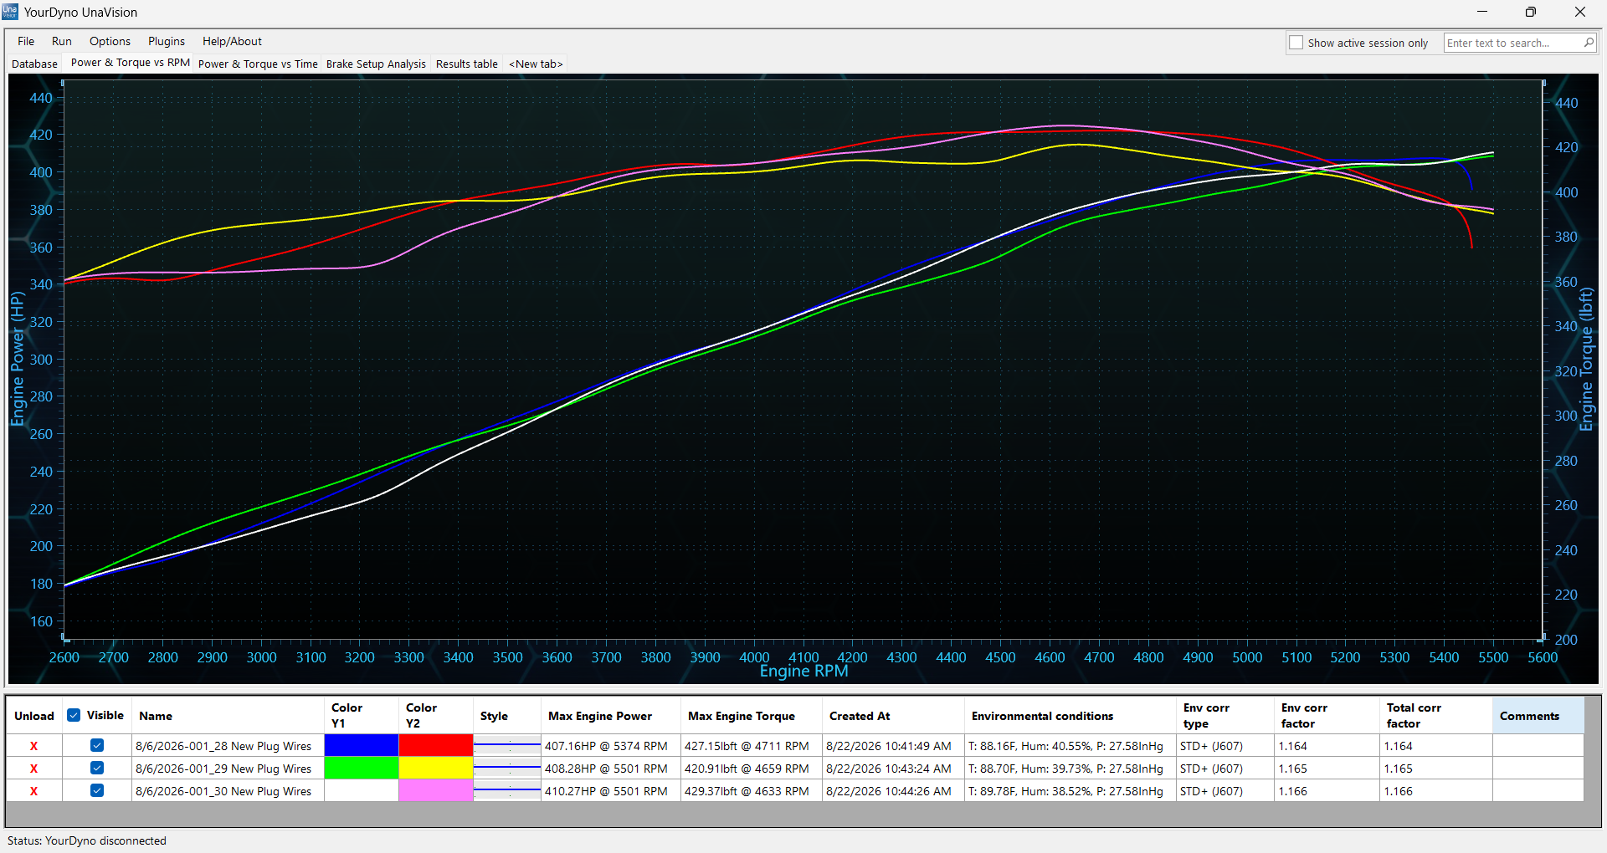This screenshot has height=853, width=1607.
Task: Minimize the YourDyno UnaVision window
Action: [x=1482, y=12]
